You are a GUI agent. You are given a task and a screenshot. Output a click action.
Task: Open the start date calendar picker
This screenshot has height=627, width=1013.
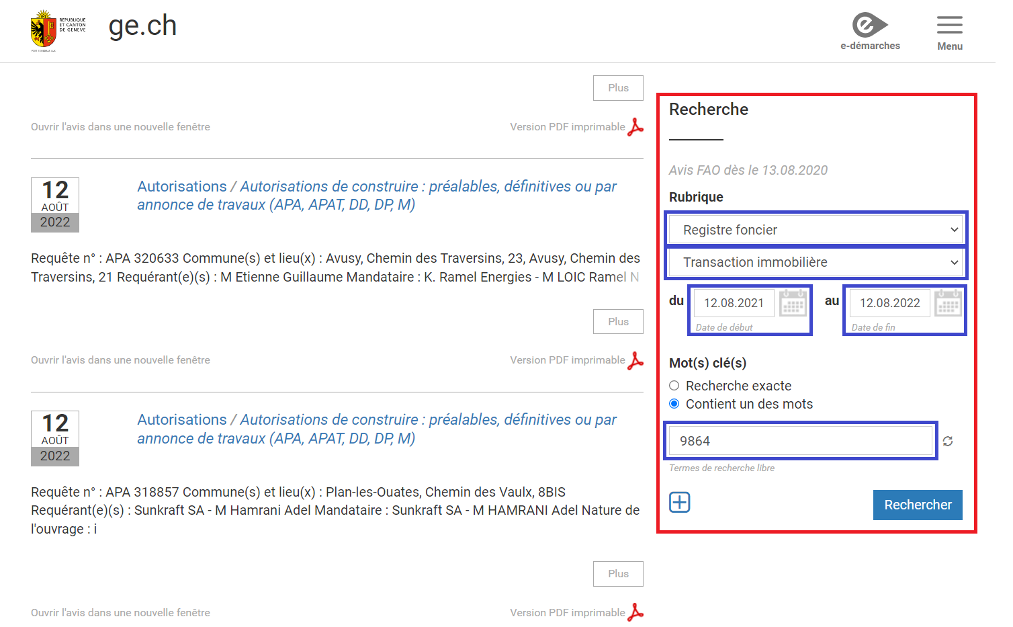pyautogui.click(x=793, y=303)
